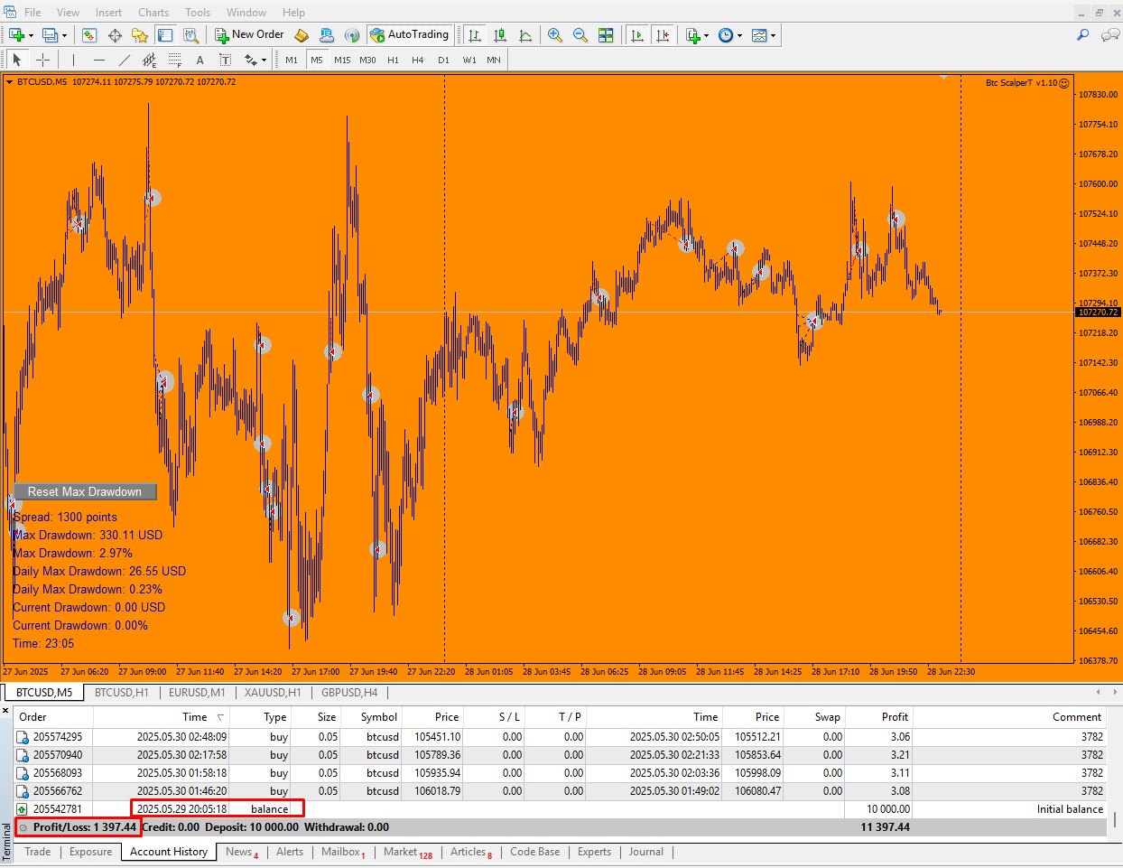Switch timeframe to M30
Screen dimensions: 1123x868
[x=367, y=60]
